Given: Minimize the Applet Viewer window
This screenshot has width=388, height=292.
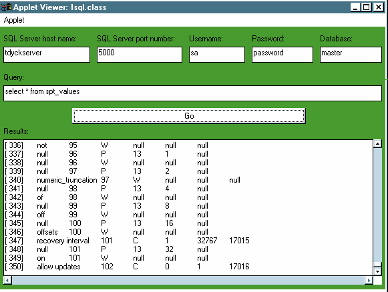Looking at the screenshot, I should tap(355, 7).
